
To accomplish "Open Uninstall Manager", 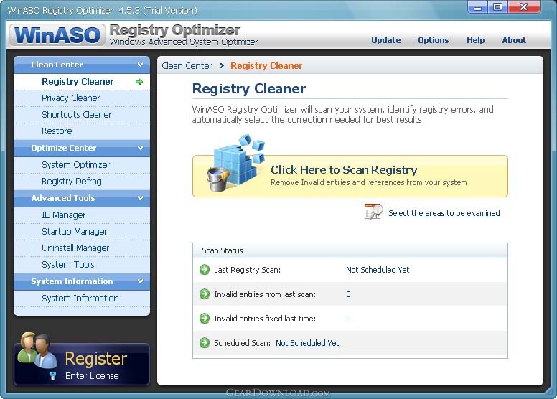I will click(x=82, y=248).
